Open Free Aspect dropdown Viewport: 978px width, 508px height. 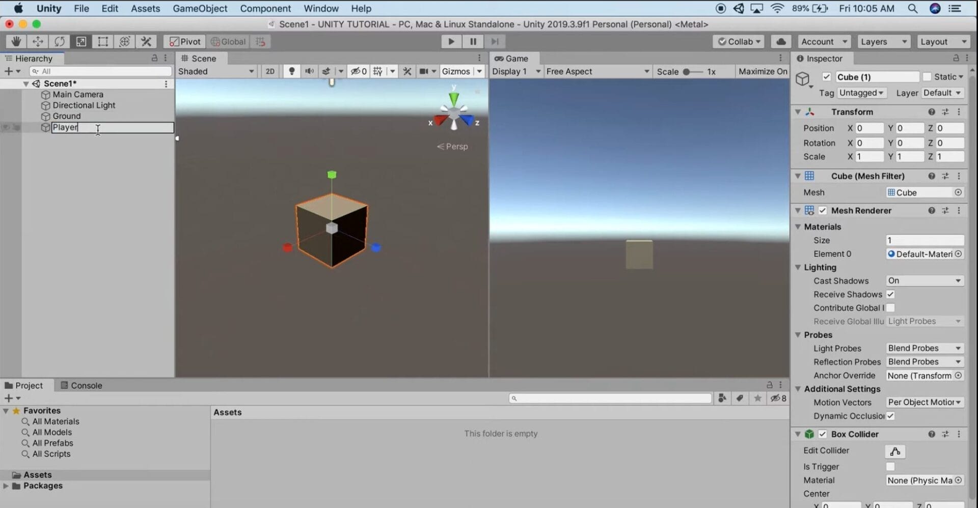(x=597, y=71)
